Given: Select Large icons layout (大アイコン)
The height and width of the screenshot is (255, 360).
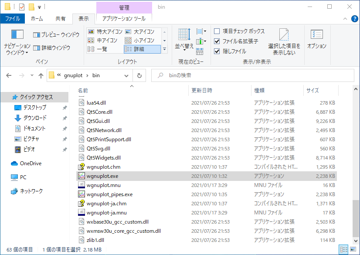Looking at the screenshot, I should (x=139, y=31).
